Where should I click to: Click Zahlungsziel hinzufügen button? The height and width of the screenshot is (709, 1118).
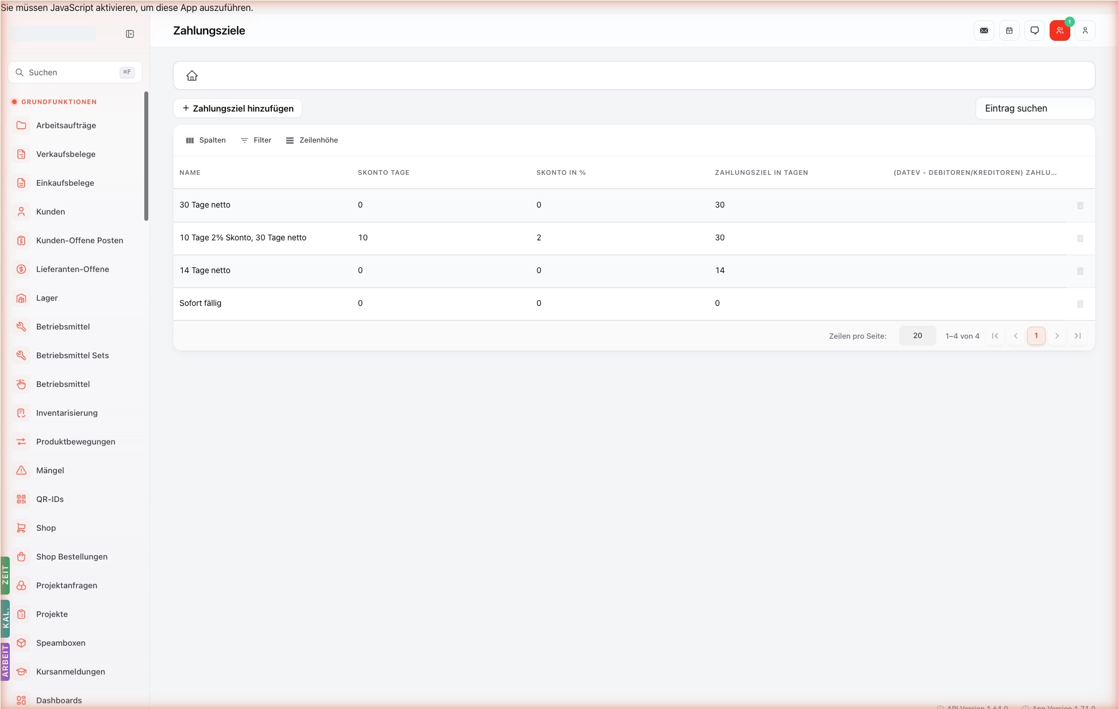(x=238, y=108)
